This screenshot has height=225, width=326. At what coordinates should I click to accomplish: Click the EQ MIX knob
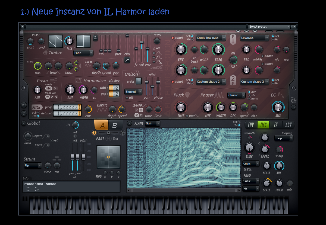278,107
